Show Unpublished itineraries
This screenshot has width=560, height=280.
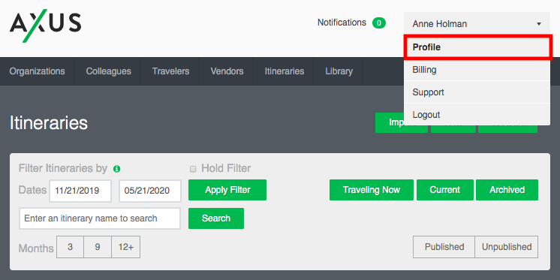point(507,247)
